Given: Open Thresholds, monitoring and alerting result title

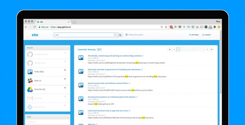Looking at the screenshot, I should (114, 56).
